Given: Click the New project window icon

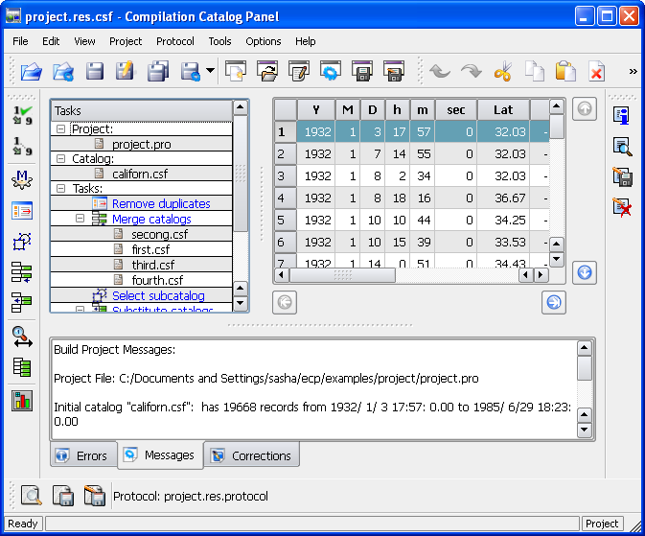Looking at the screenshot, I should click(236, 71).
